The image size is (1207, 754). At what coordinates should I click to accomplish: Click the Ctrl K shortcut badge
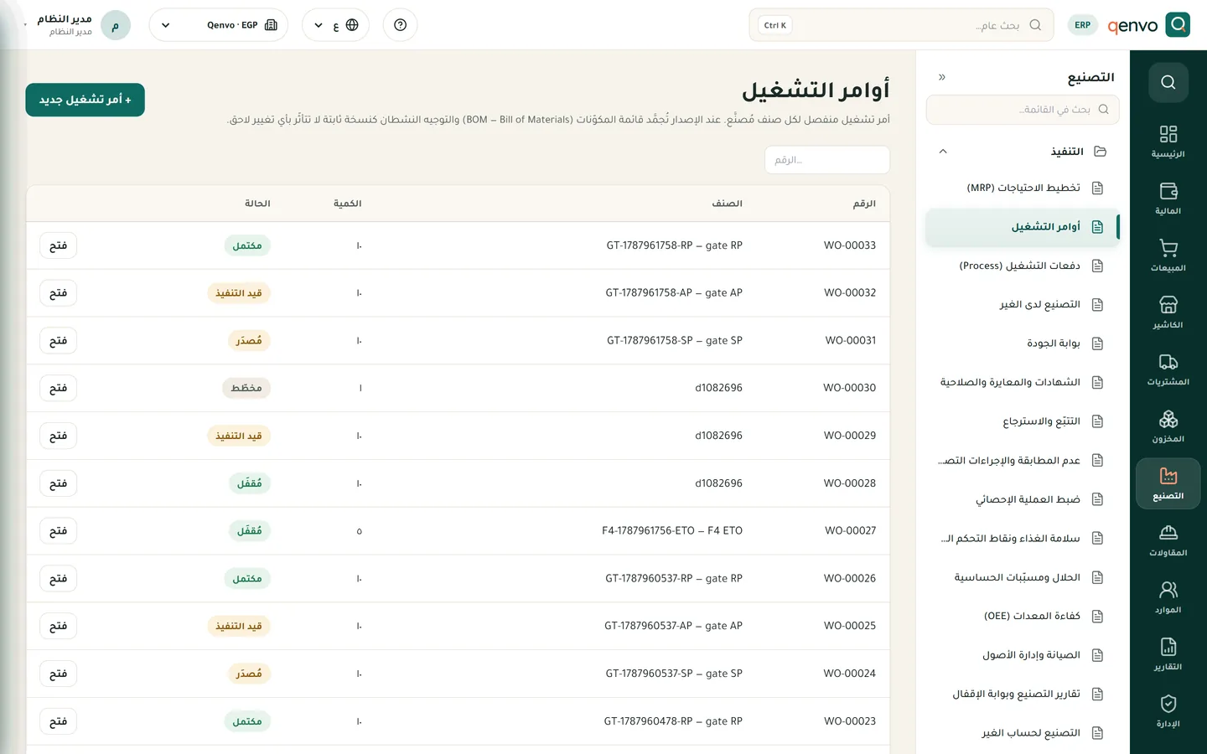(775, 25)
